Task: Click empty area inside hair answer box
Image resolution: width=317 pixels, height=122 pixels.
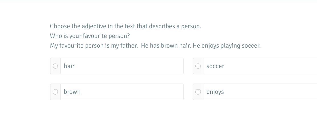Action: point(128,66)
